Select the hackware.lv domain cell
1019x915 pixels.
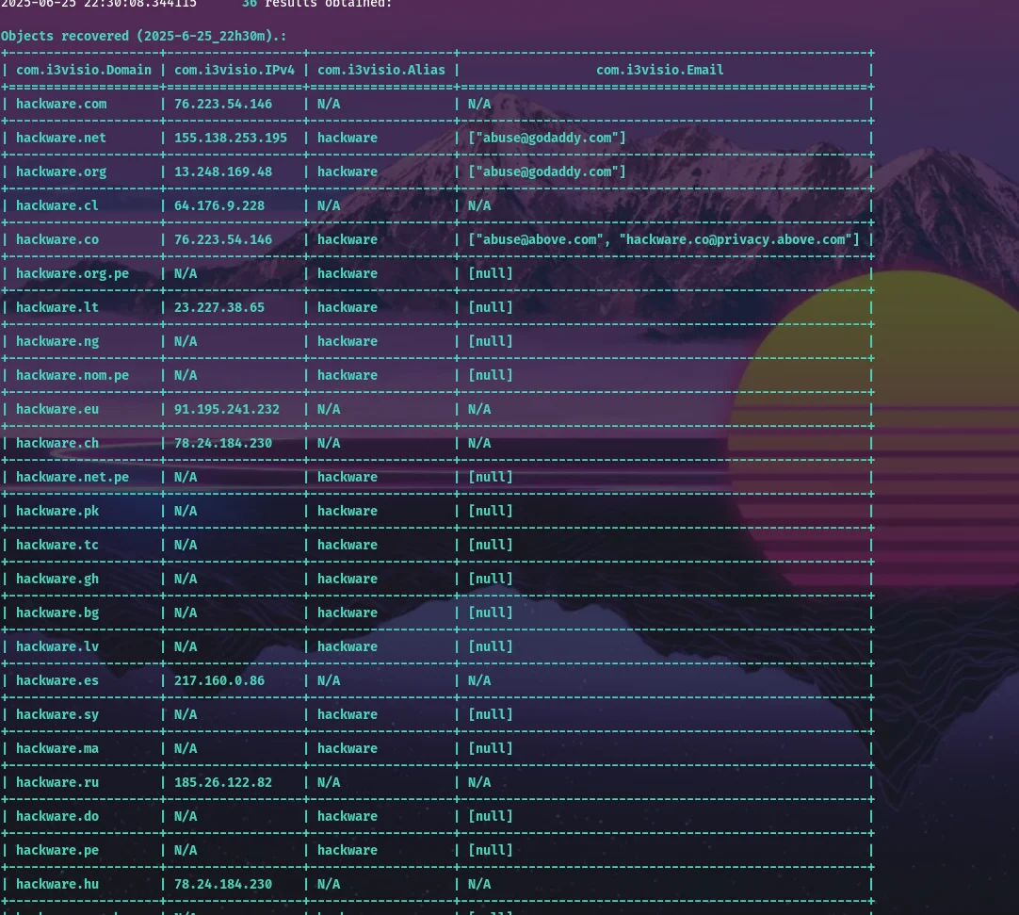(57, 646)
